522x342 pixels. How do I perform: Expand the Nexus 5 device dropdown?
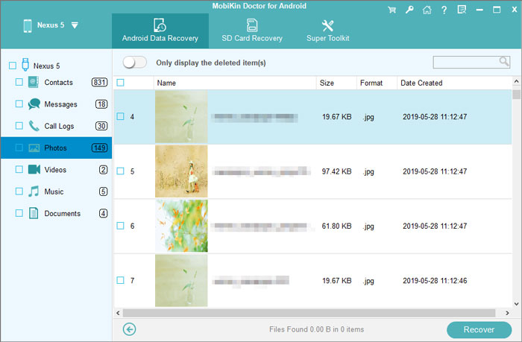tap(74, 25)
